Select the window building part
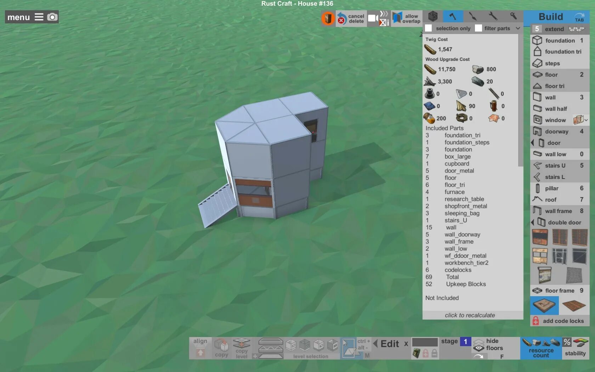The height and width of the screenshot is (372, 595). tap(551, 120)
